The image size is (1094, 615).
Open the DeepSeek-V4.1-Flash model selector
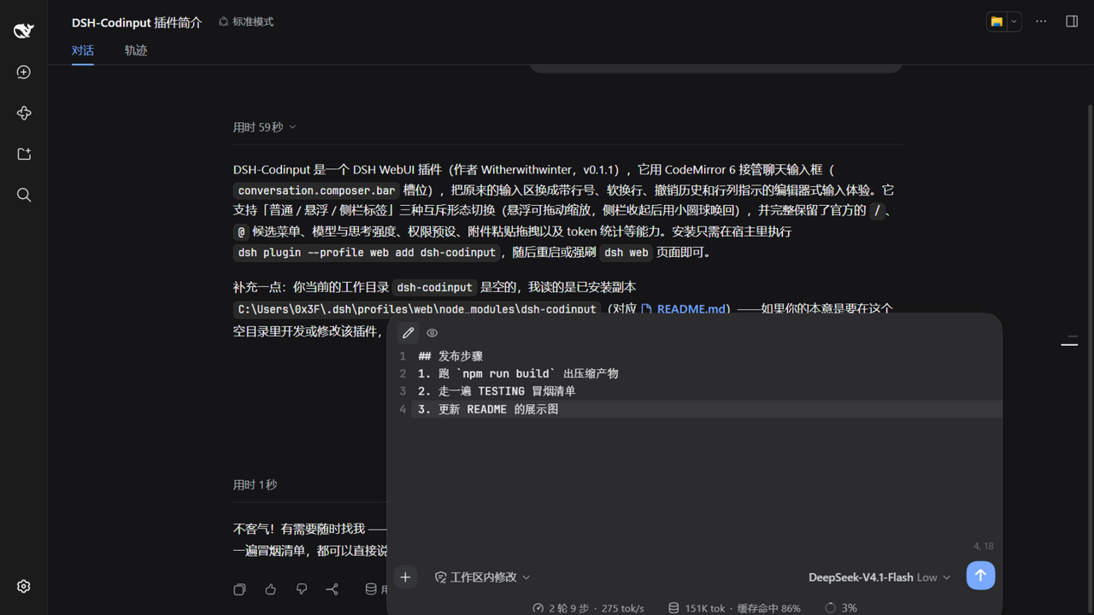click(879, 577)
